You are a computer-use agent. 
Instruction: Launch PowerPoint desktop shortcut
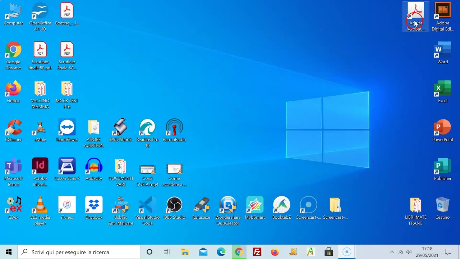442,131
